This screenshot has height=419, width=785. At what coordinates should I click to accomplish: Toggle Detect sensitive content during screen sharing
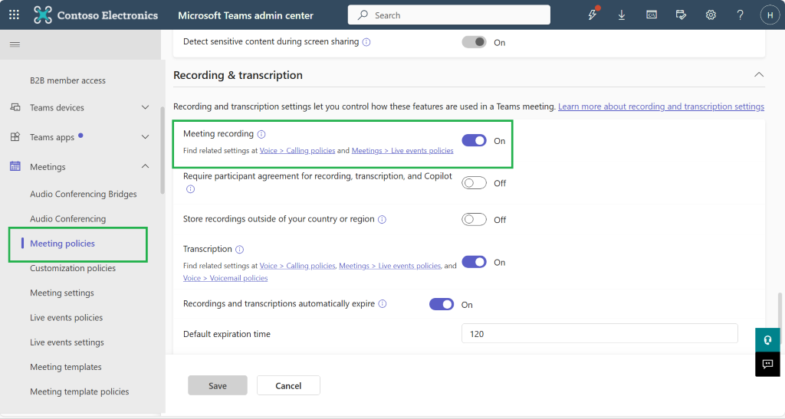coord(474,42)
